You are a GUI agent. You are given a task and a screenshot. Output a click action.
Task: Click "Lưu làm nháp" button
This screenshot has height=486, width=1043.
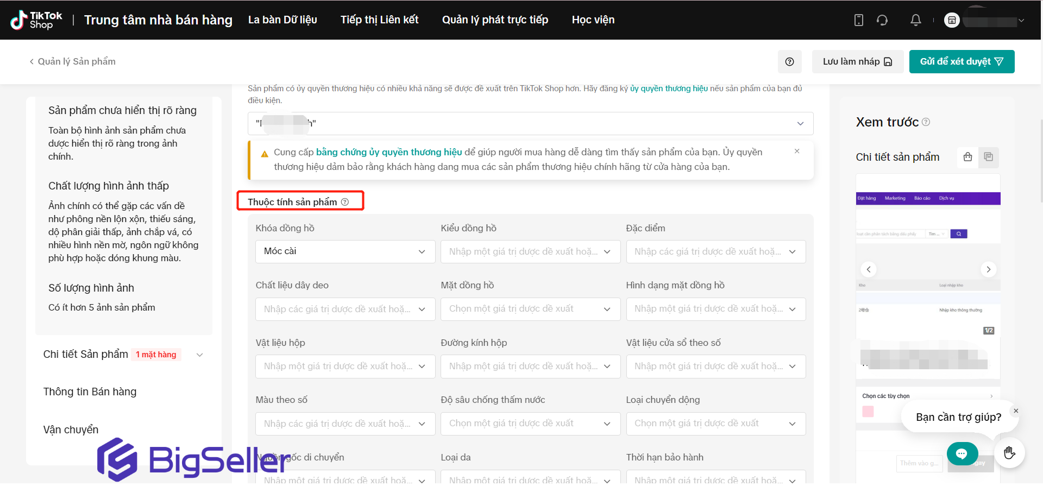point(857,62)
